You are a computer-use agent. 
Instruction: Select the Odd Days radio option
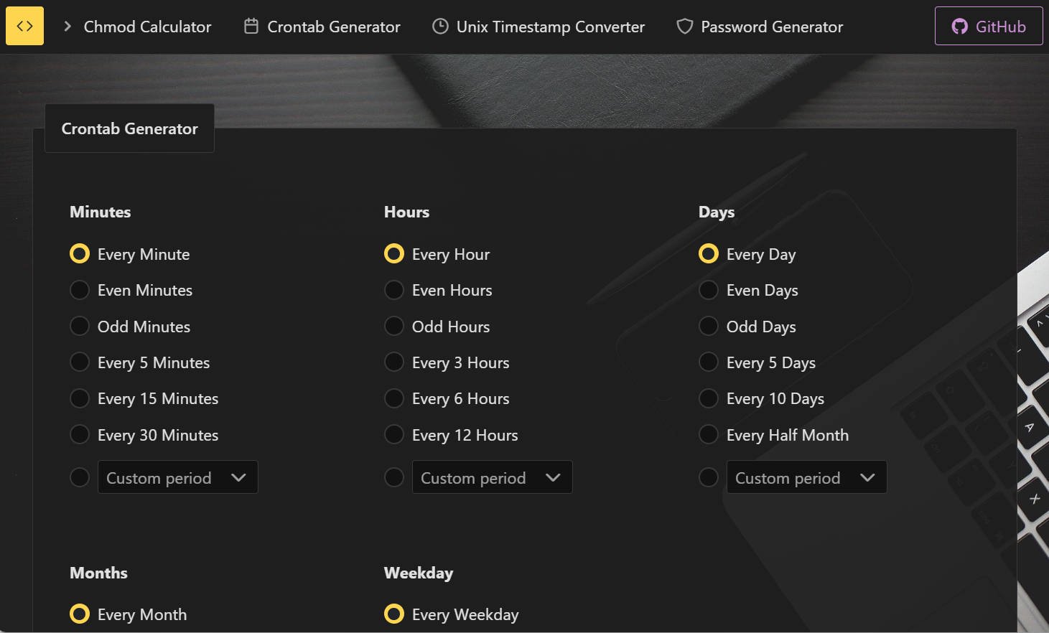tap(709, 327)
